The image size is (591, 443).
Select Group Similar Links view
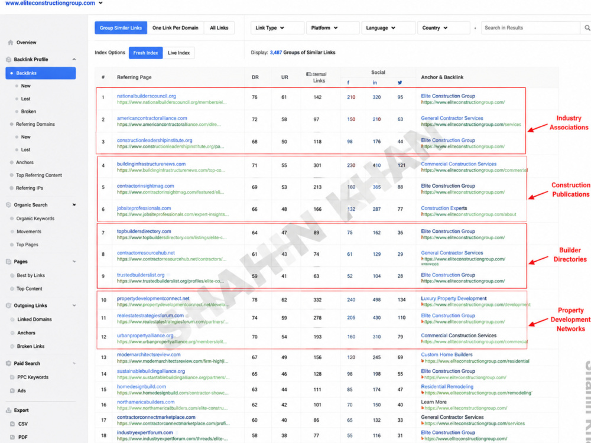click(x=121, y=28)
